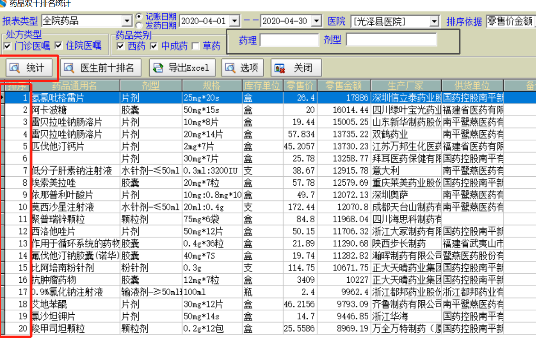
Task: Click the 莫西沙星注射液 cell
Action: point(75,207)
